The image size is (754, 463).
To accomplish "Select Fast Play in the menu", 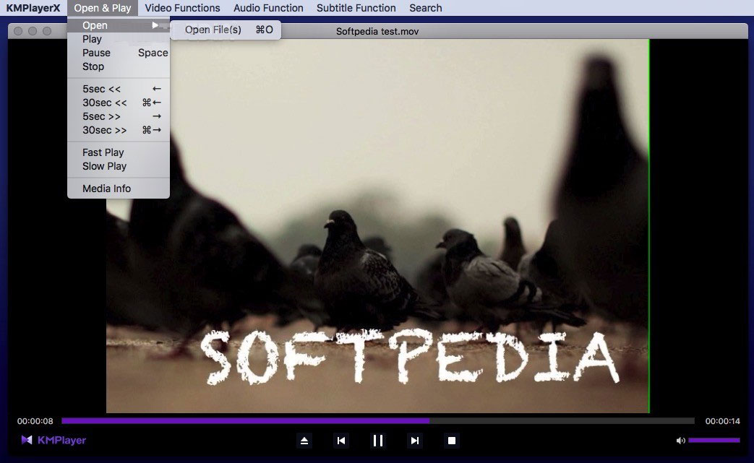I will pyautogui.click(x=103, y=152).
